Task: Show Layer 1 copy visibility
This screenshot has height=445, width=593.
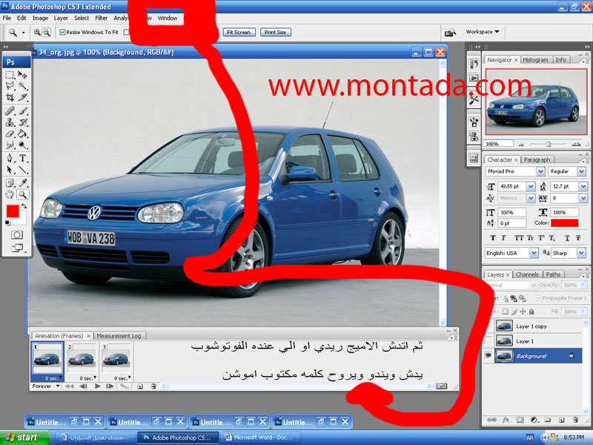Action: coord(488,326)
